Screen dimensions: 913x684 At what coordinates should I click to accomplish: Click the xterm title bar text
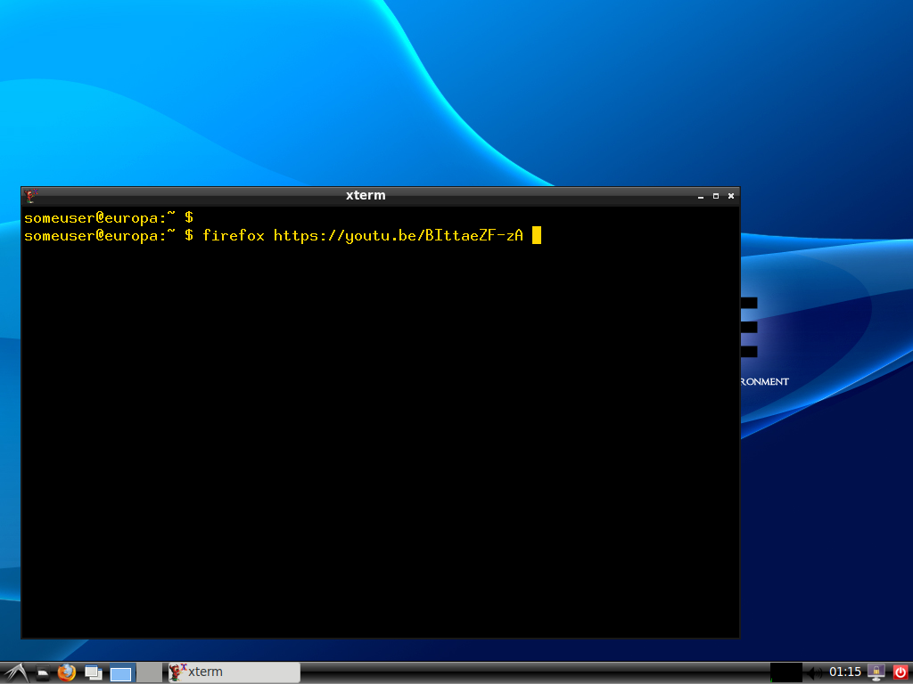click(366, 196)
